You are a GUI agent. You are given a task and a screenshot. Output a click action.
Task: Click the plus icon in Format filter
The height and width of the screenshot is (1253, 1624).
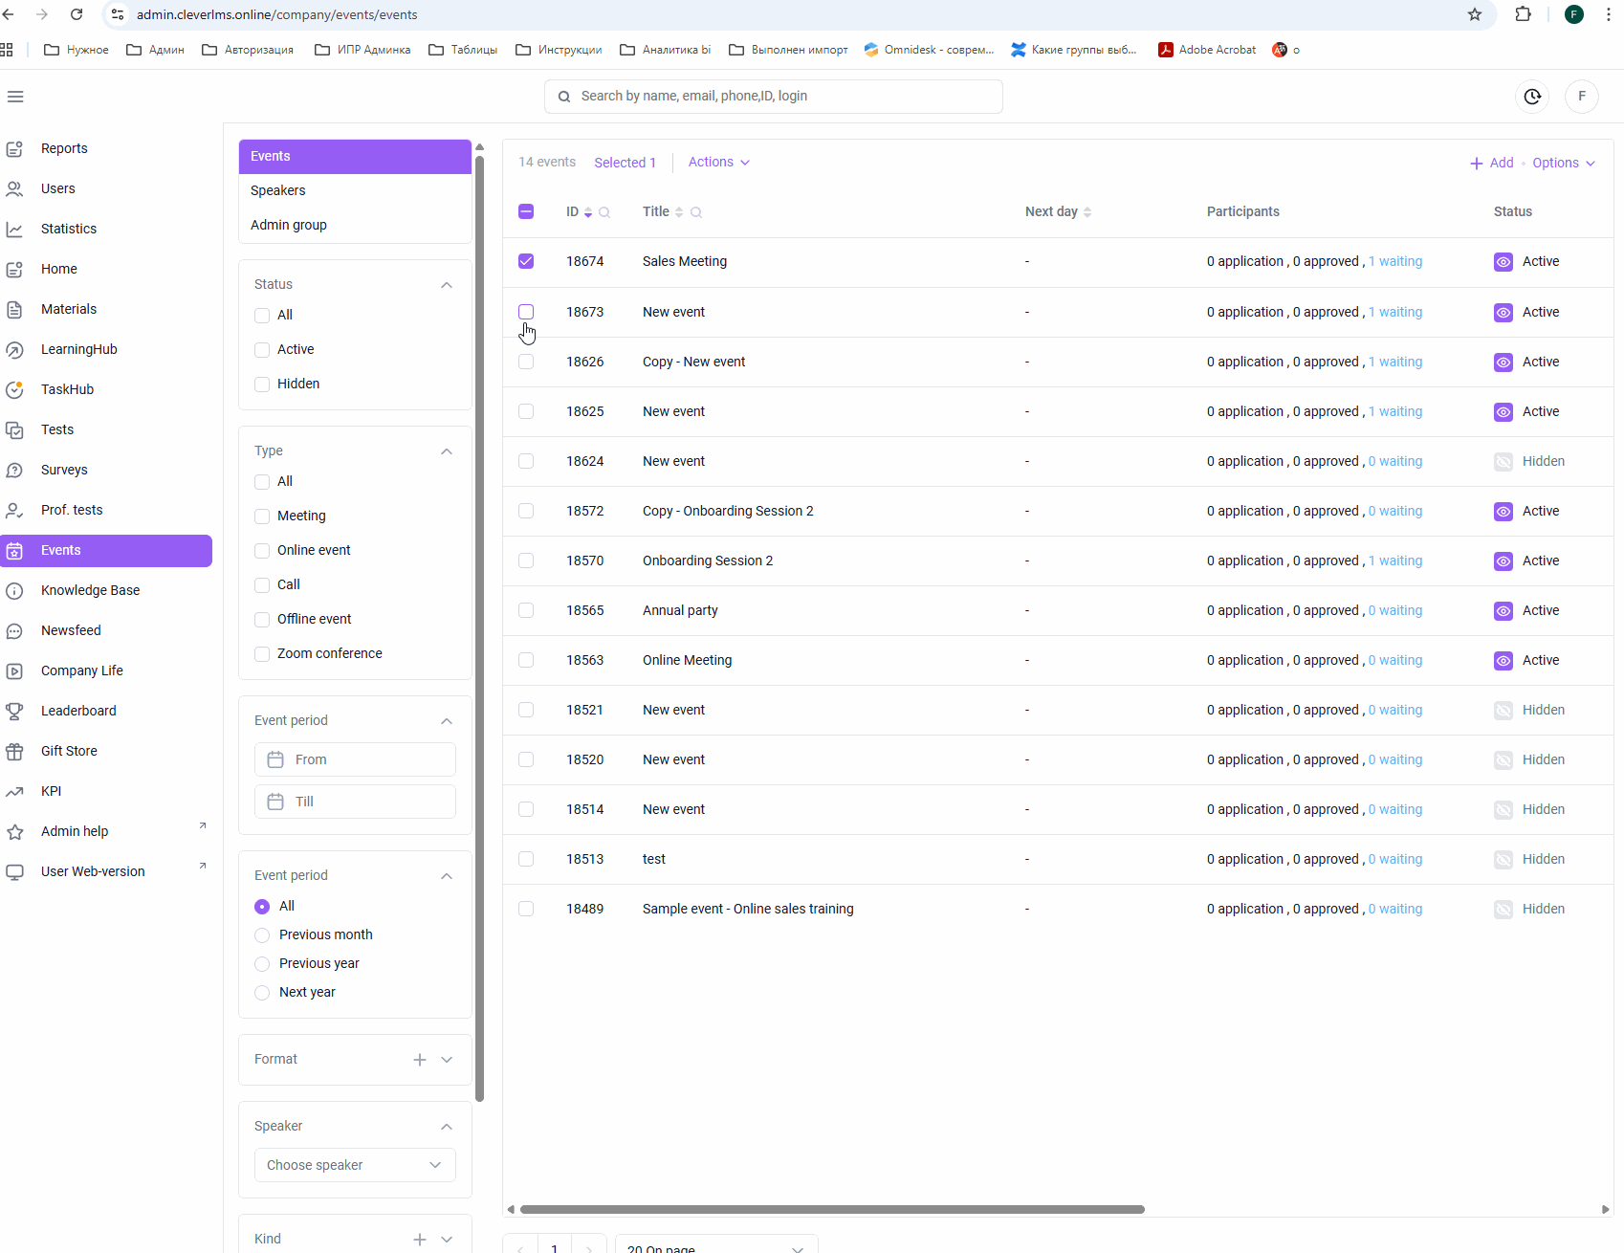(x=420, y=1059)
